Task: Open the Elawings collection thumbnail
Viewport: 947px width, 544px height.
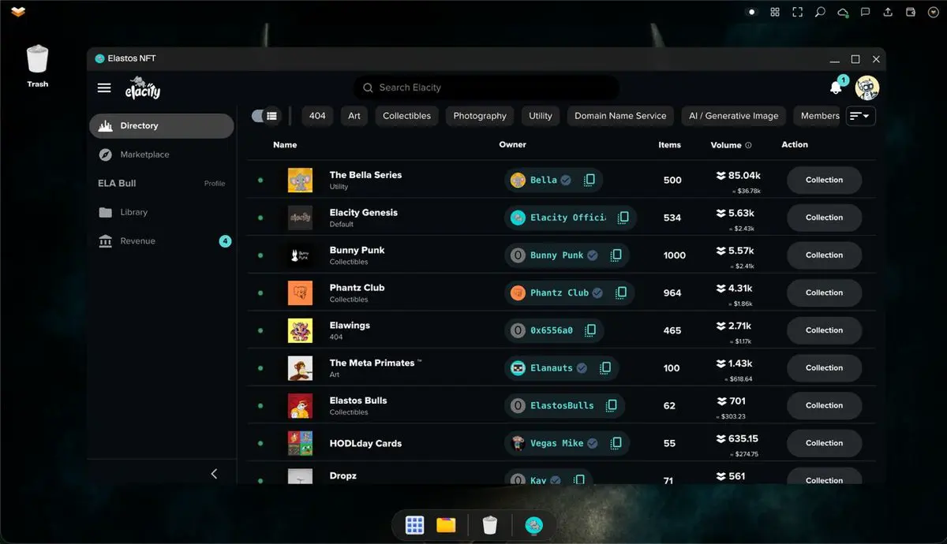Action: pos(300,330)
